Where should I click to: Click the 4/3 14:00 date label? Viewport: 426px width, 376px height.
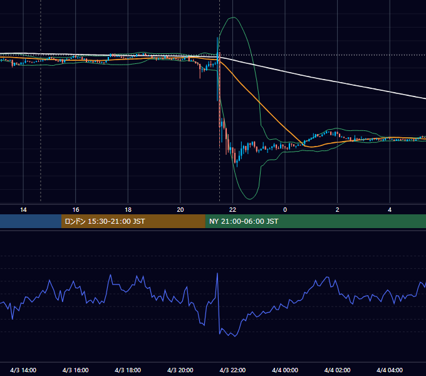tap(23, 370)
